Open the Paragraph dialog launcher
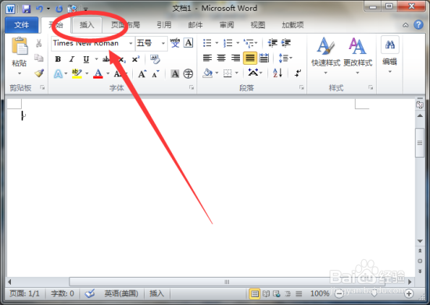 [x=302, y=87]
